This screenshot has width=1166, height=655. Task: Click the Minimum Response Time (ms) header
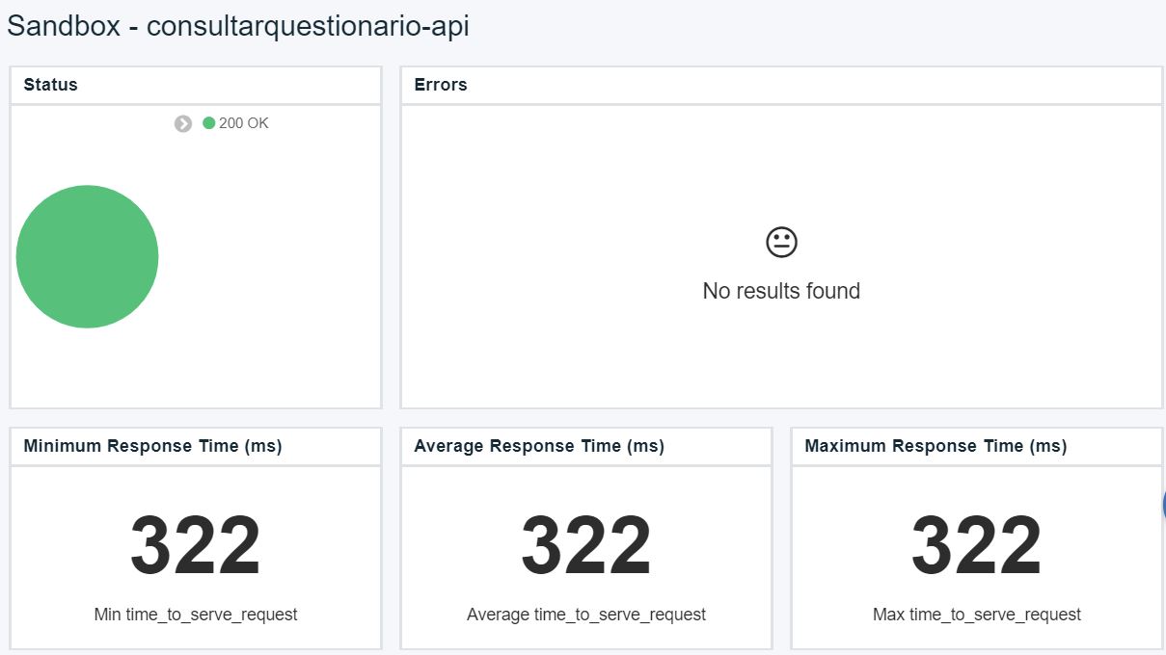pos(152,446)
